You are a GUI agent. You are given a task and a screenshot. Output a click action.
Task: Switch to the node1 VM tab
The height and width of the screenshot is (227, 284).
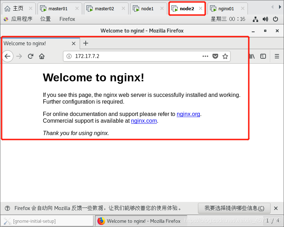tap(148, 8)
